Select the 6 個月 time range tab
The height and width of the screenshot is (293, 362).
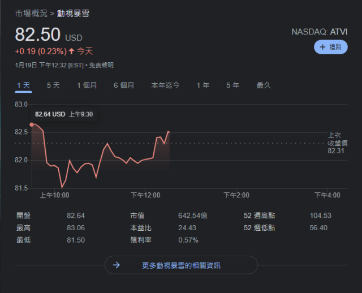[124, 85]
